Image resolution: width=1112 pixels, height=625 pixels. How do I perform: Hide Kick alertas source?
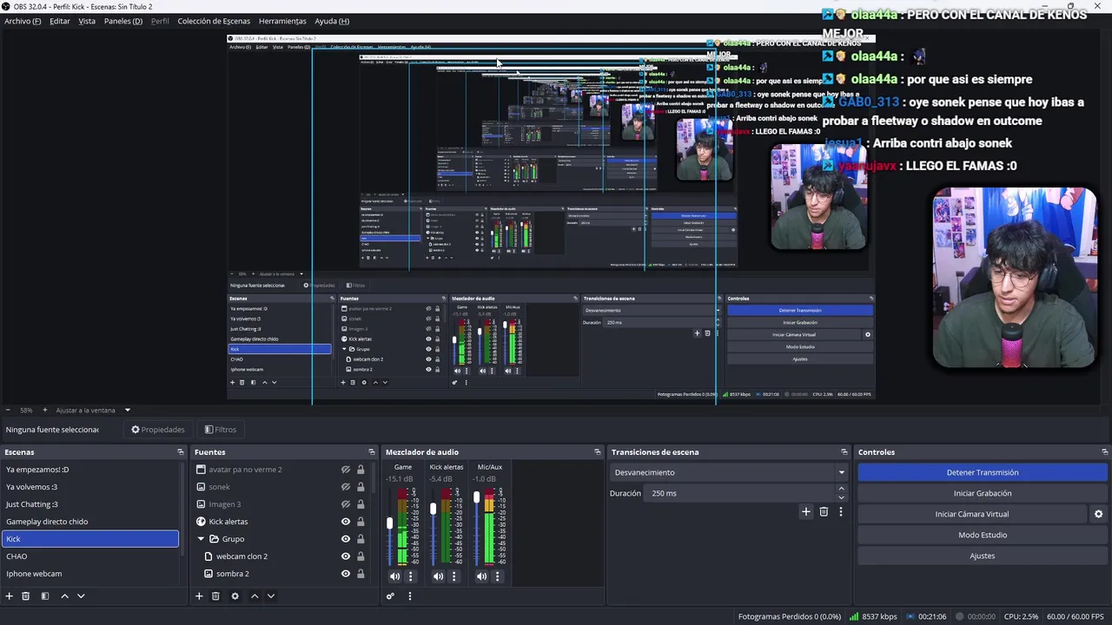[x=346, y=522]
